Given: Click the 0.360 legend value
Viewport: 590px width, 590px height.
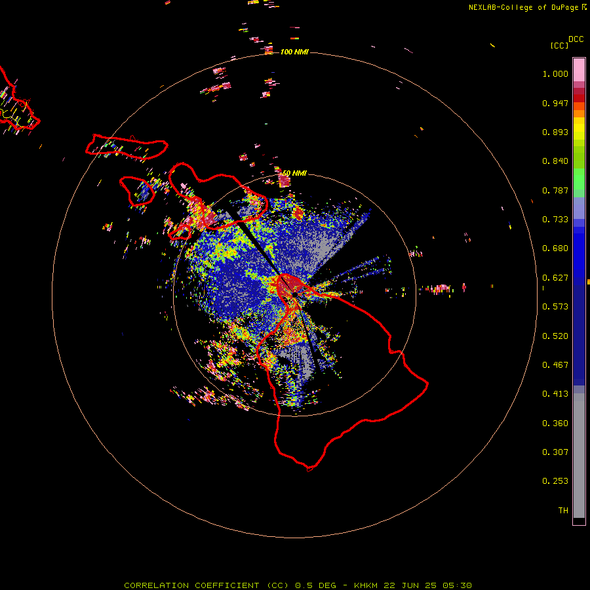Looking at the screenshot, I should pyautogui.click(x=555, y=423).
